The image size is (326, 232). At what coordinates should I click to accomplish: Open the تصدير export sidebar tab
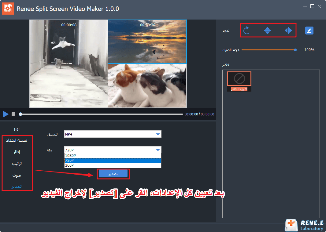[x=17, y=186]
